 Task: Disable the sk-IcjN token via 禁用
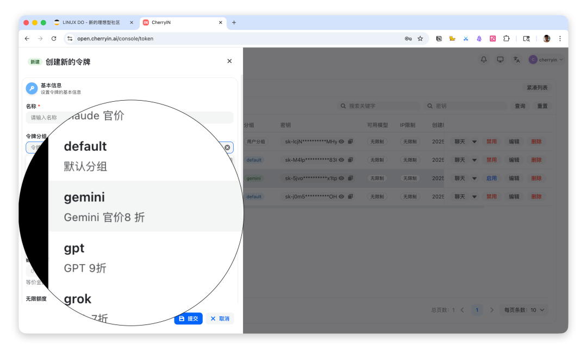pos(491,142)
